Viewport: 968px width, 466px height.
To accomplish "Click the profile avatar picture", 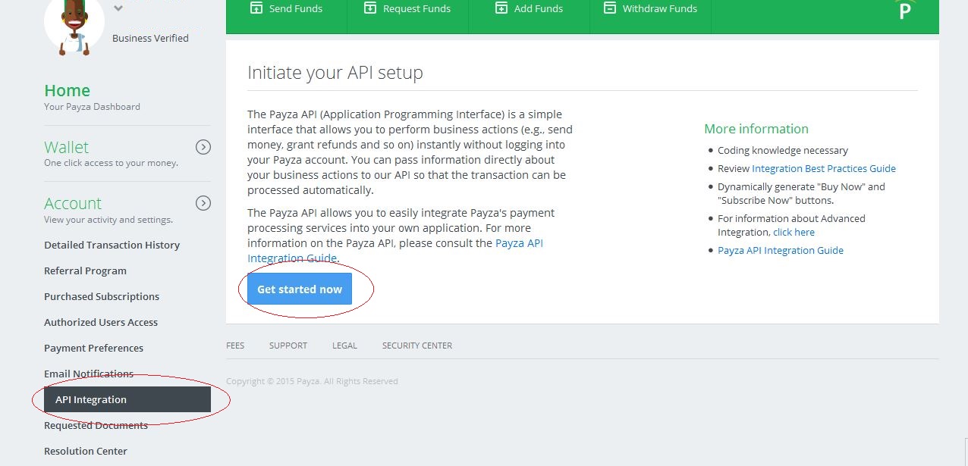I will [x=74, y=26].
